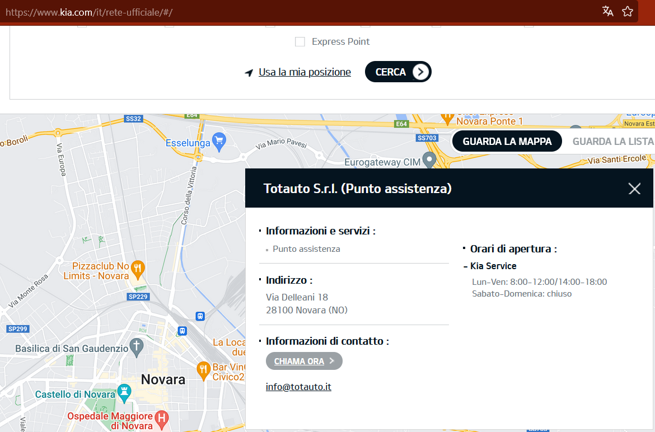Click the browser address bar URL
The height and width of the screenshot is (432, 655).
[89, 12]
